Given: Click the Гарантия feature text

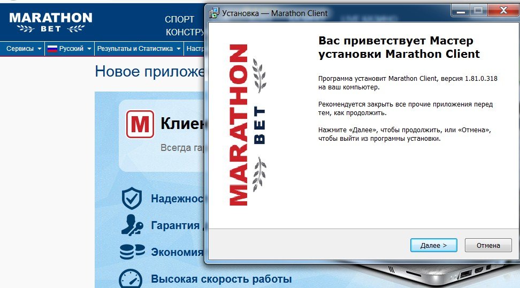Looking at the screenshot, I should (x=175, y=225).
